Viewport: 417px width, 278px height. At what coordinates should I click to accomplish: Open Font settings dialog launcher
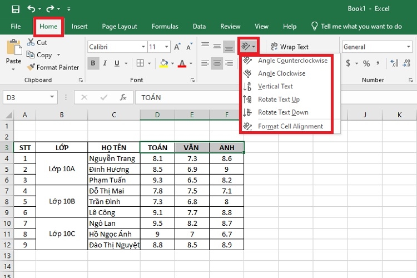(x=192, y=80)
